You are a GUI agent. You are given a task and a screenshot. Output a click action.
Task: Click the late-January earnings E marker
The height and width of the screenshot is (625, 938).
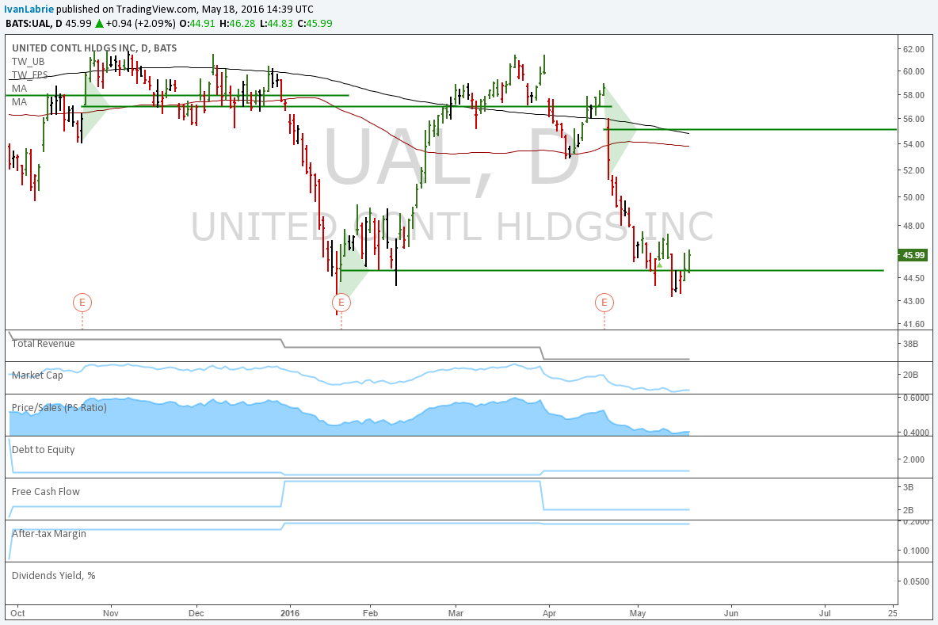point(341,303)
